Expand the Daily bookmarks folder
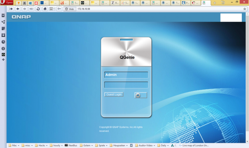This screenshot has width=249, height=148. point(163,146)
